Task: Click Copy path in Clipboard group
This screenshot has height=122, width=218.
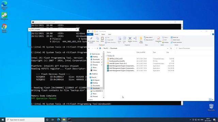Action: (x=109, y=40)
